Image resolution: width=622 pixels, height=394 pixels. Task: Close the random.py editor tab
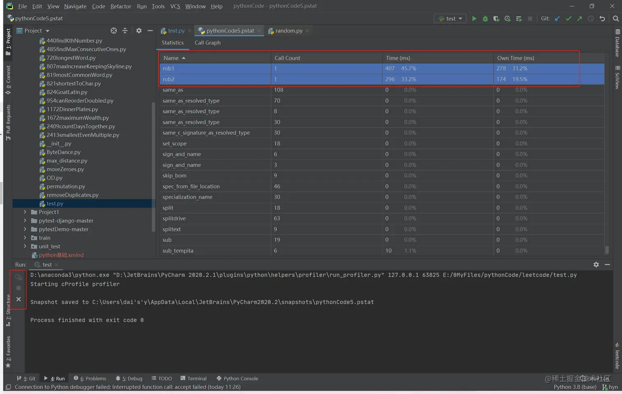tap(307, 31)
